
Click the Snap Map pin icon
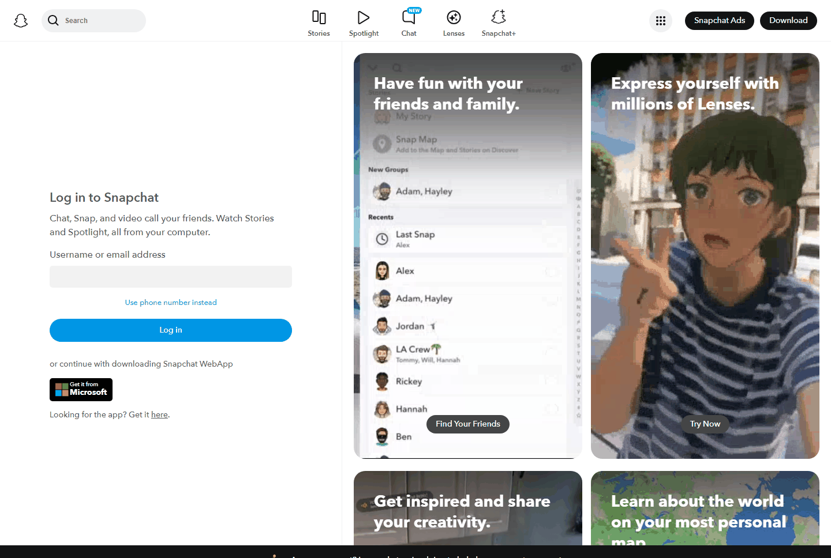(x=382, y=144)
